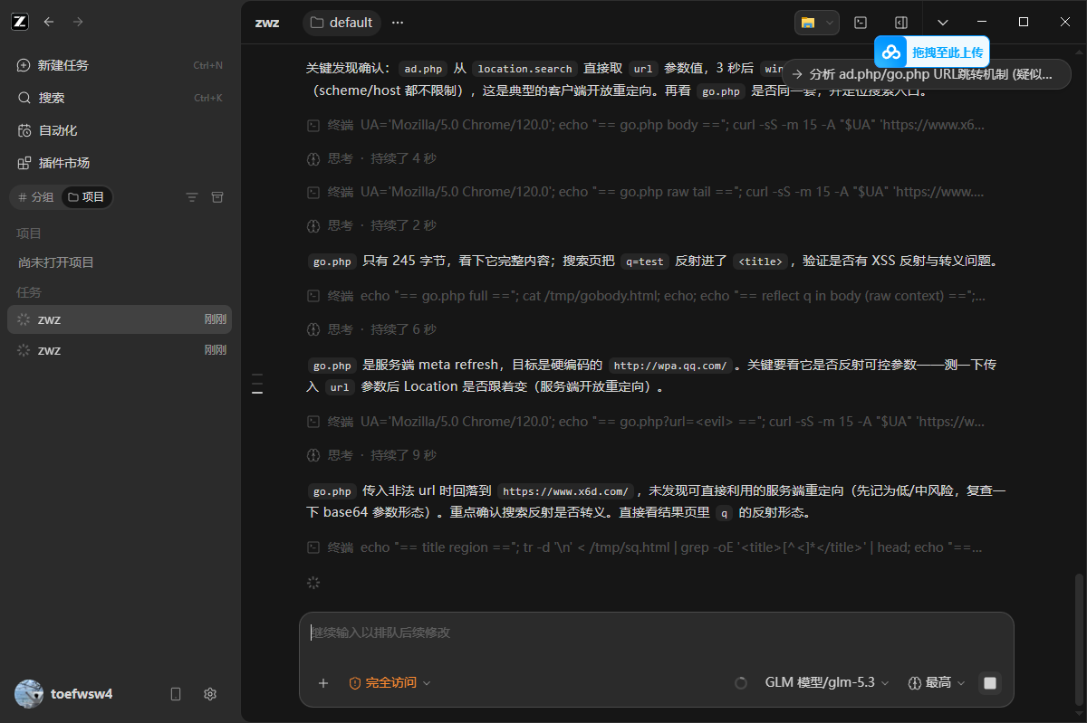Screen dimensions: 1087x723
Task: Click the 拖拽至此上传 cloud upload widget
Action: click(x=932, y=52)
